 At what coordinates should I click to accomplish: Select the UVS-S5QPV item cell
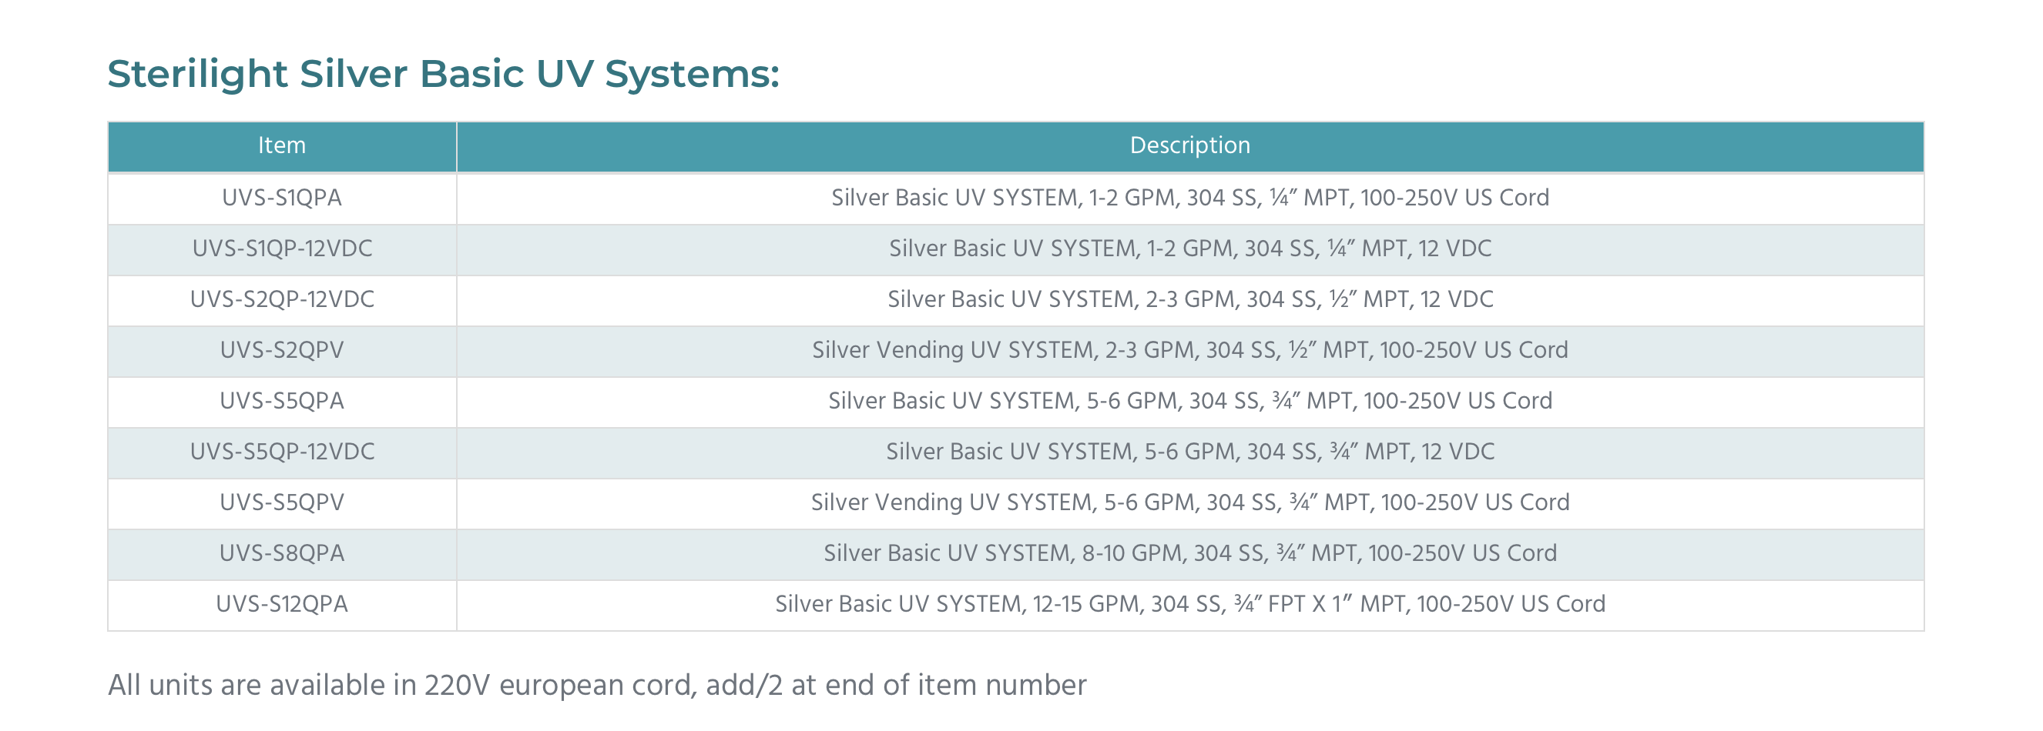click(281, 502)
